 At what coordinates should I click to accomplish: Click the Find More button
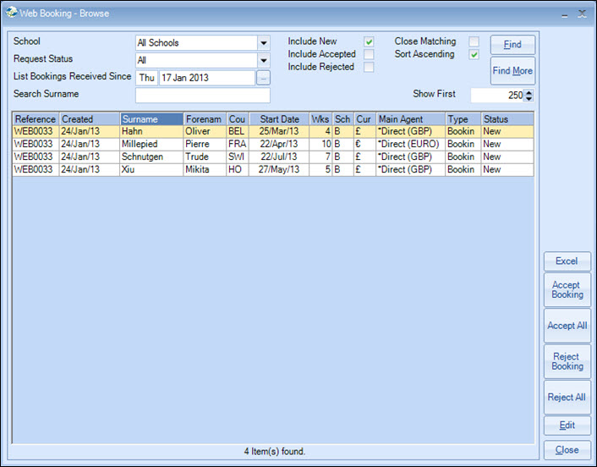(x=512, y=71)
